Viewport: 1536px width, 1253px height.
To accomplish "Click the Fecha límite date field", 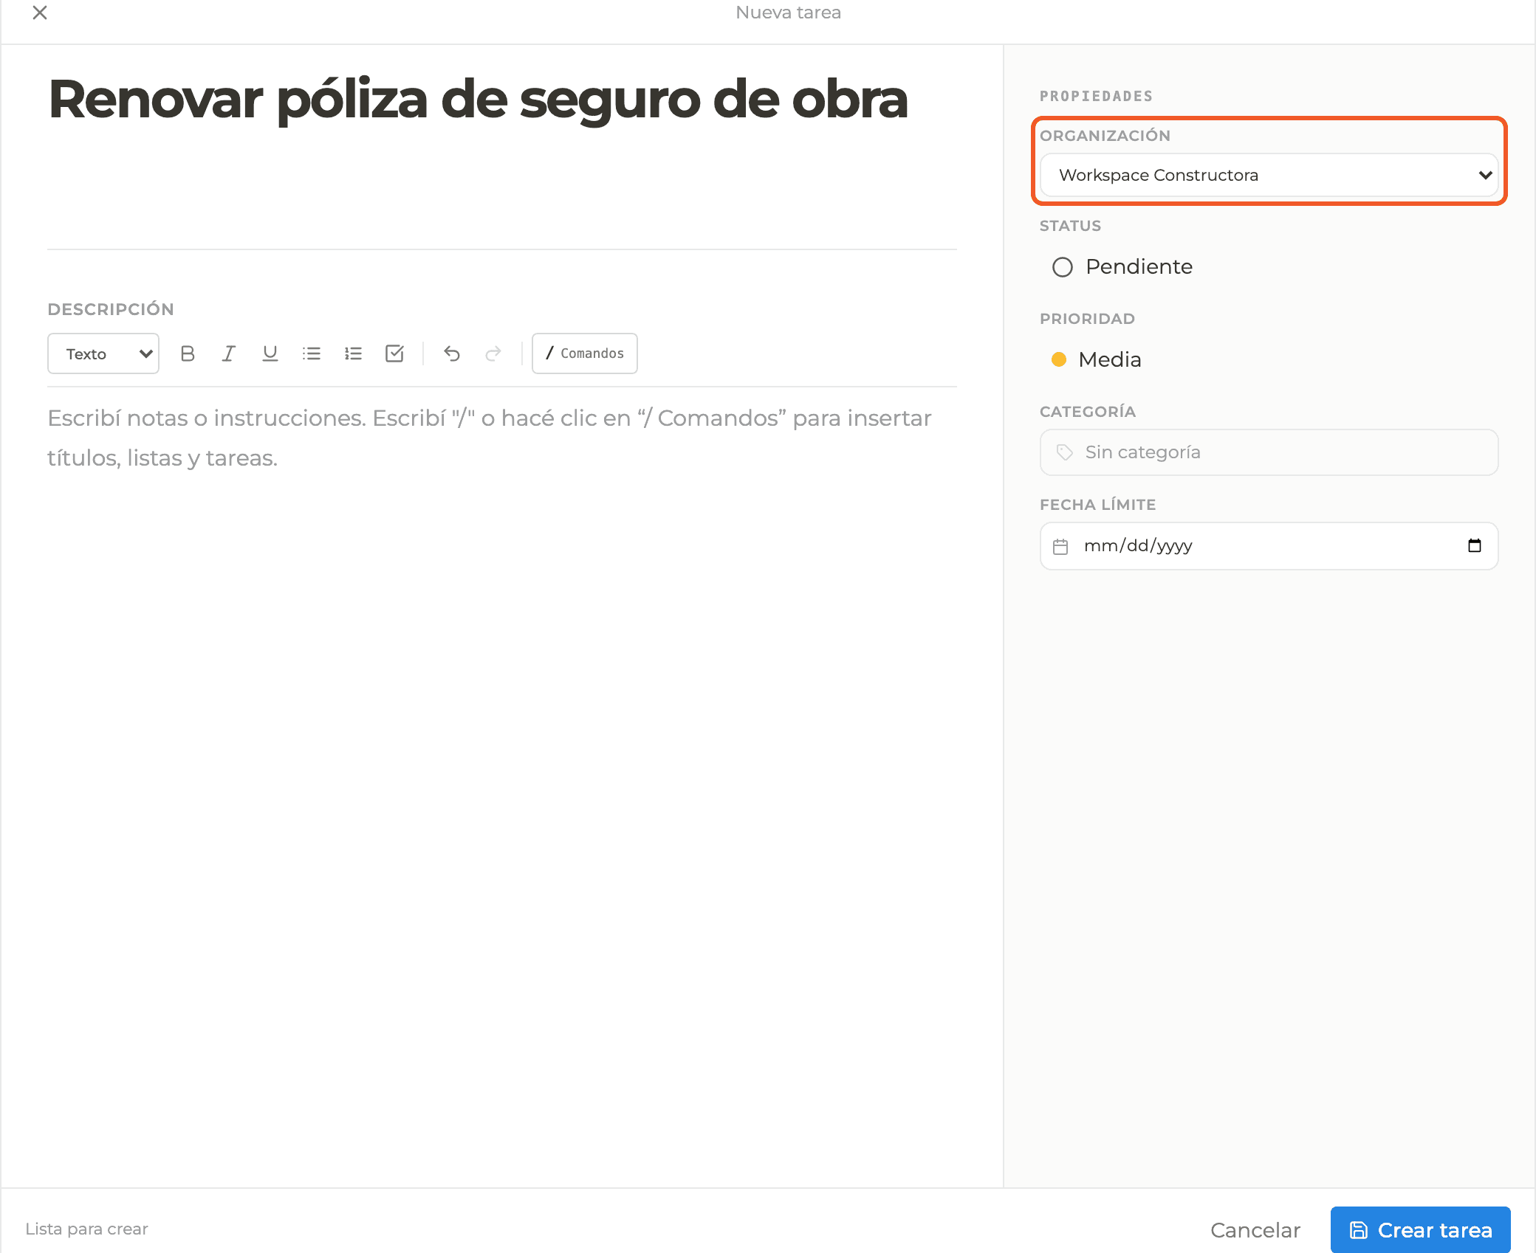I will coord(1269,546).
